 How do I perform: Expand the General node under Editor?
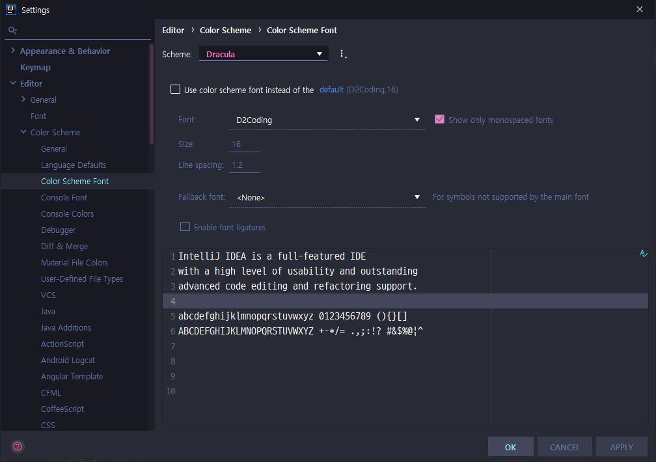coord(23,100)
